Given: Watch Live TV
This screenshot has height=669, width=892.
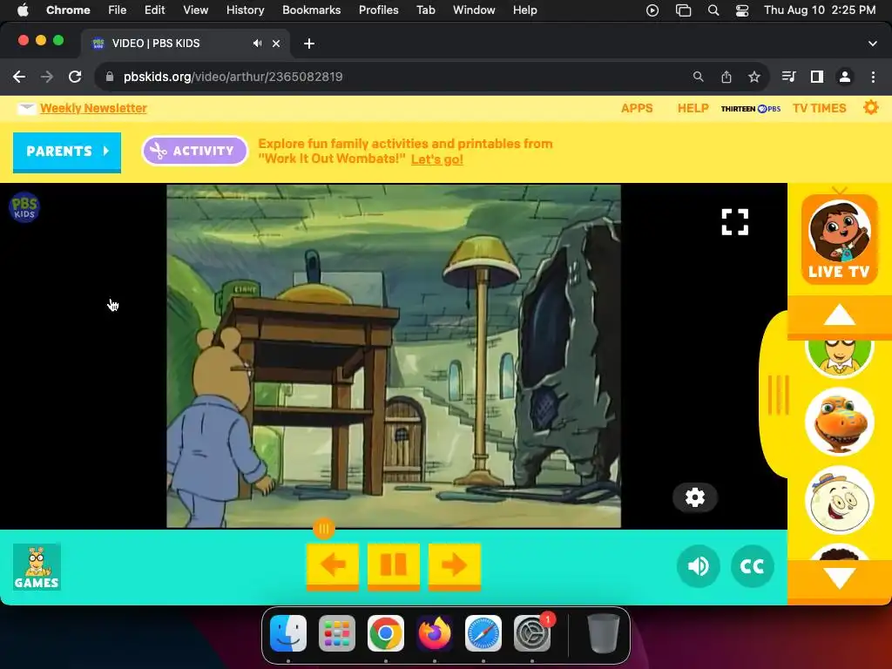Looking at the screenshot, I should 839,240.
